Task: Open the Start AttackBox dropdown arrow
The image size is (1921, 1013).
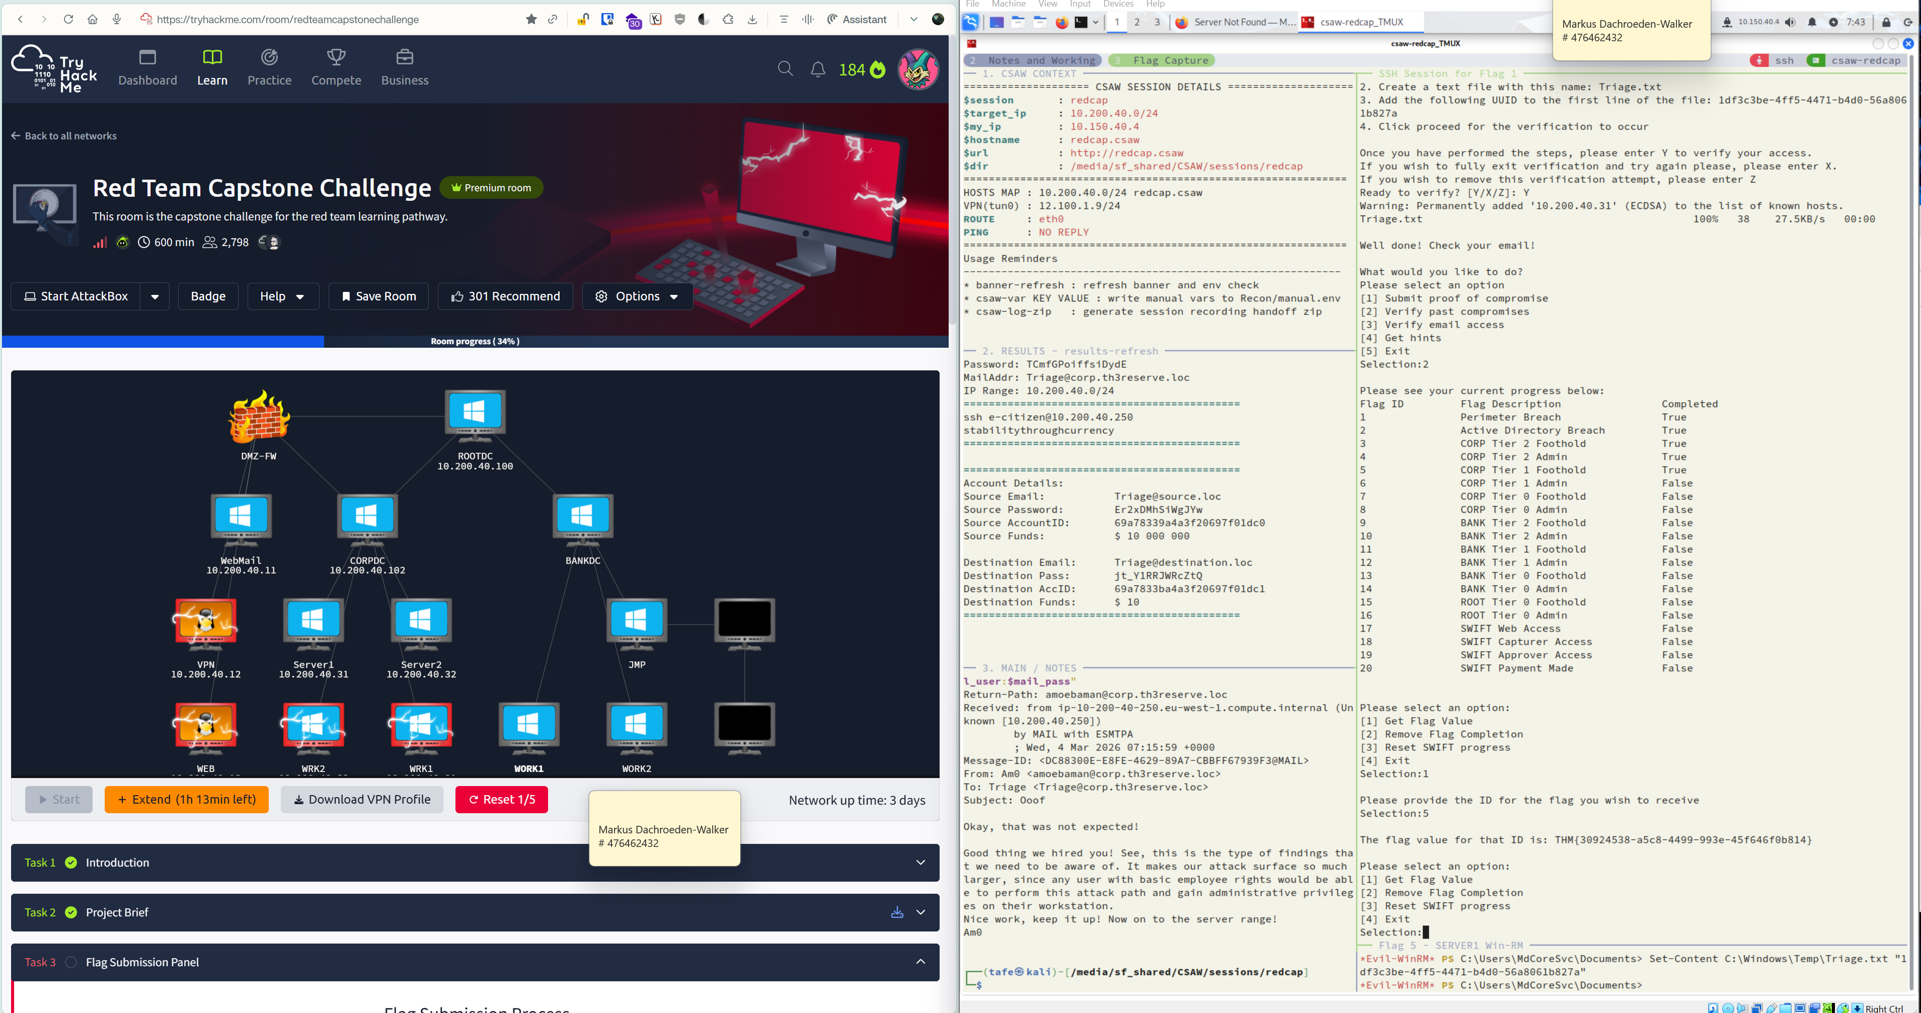Action: 155,297
